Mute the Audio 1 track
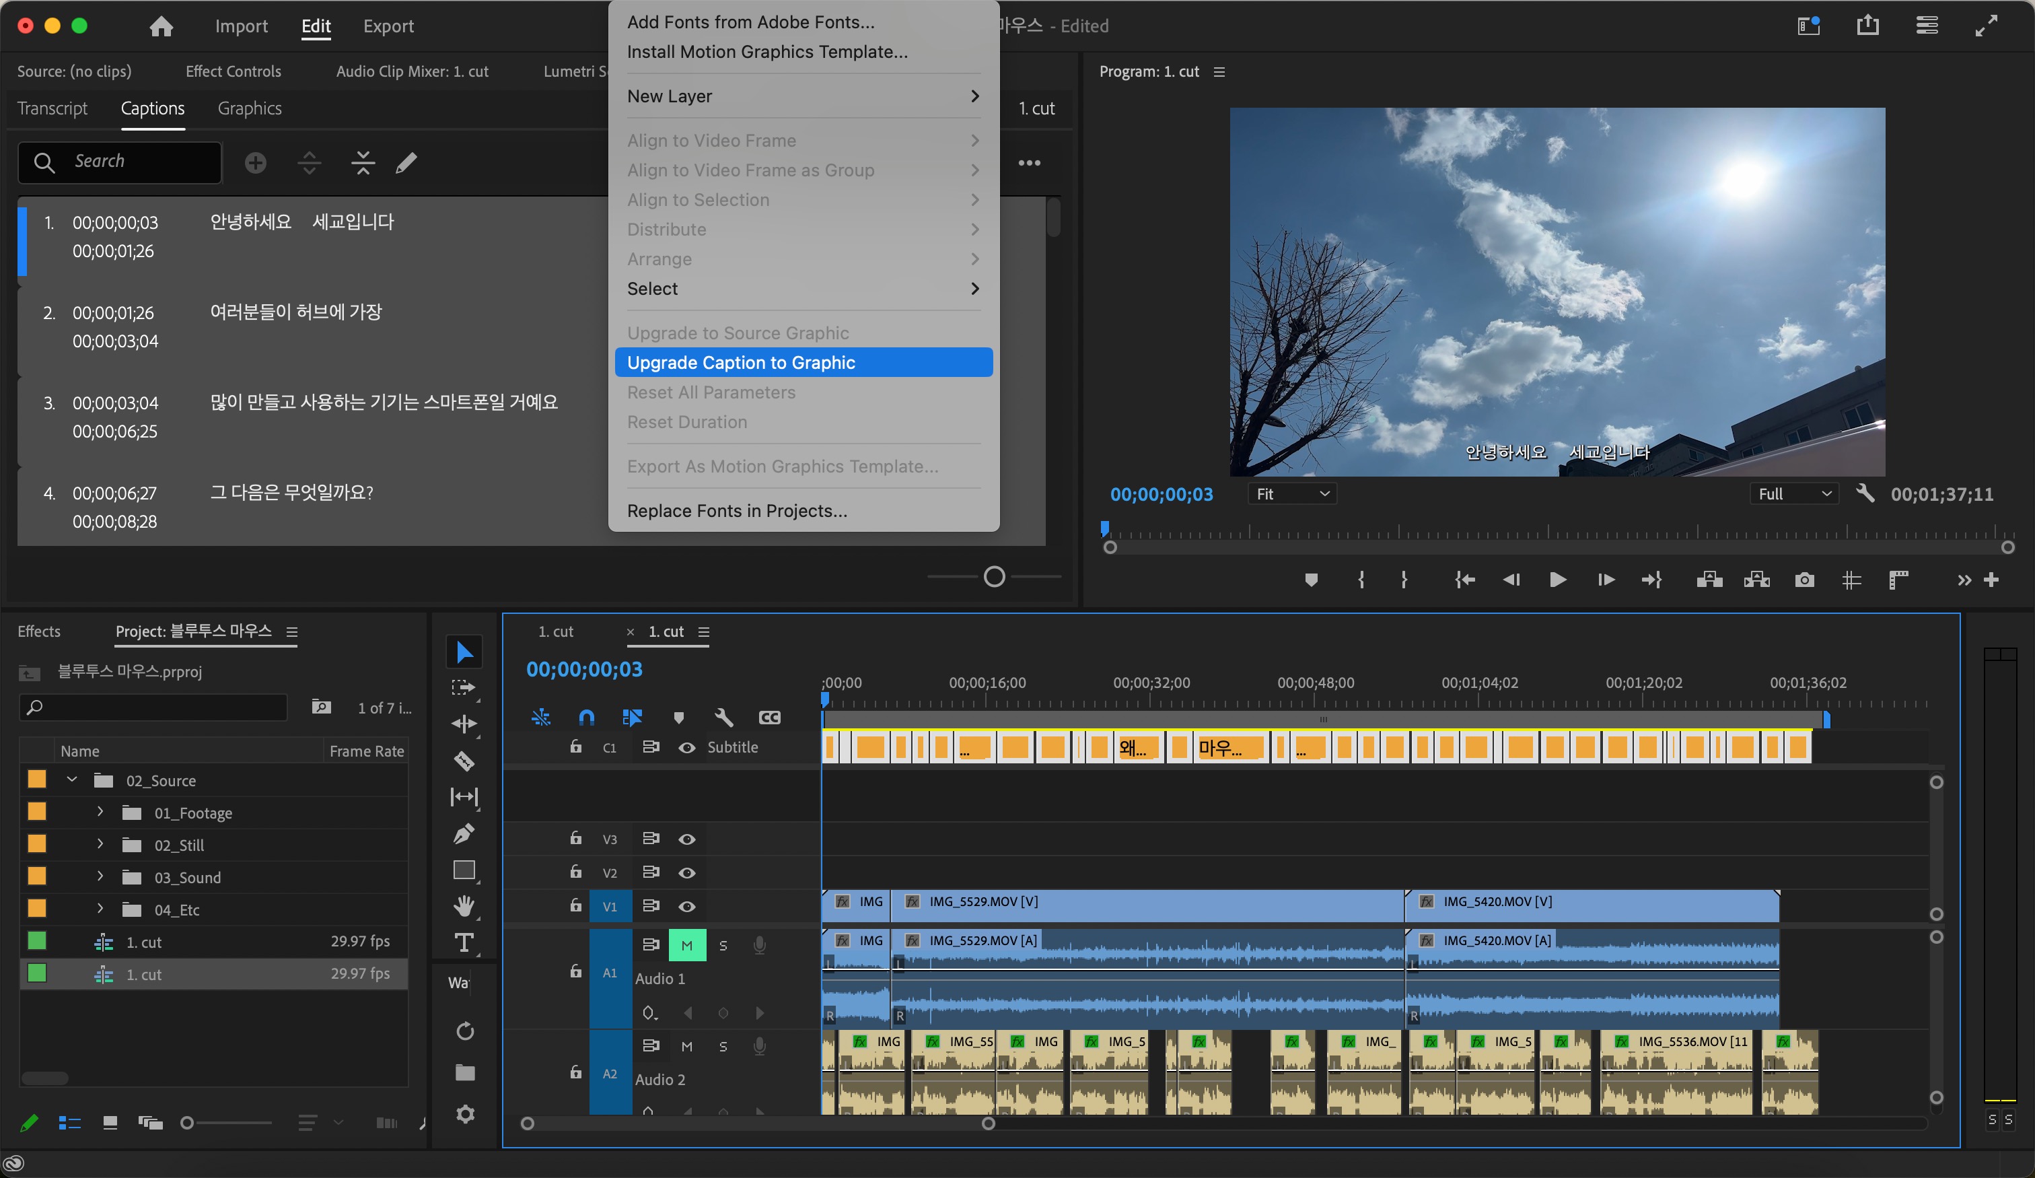2035x1178 pixels. tap(686, 945)
